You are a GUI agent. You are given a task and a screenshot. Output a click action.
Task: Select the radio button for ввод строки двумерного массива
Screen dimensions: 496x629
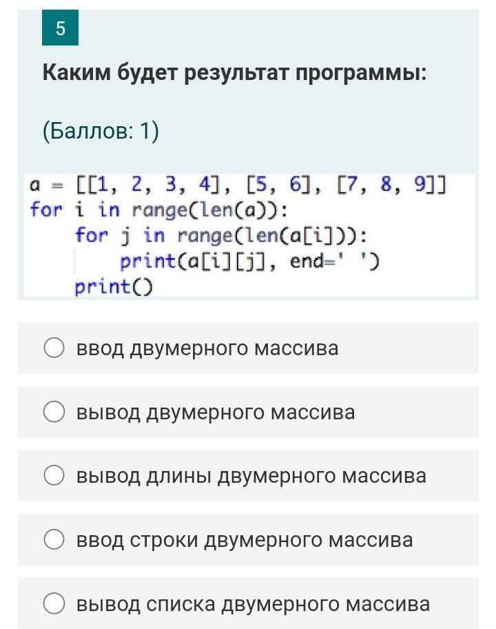click(54, 539)
